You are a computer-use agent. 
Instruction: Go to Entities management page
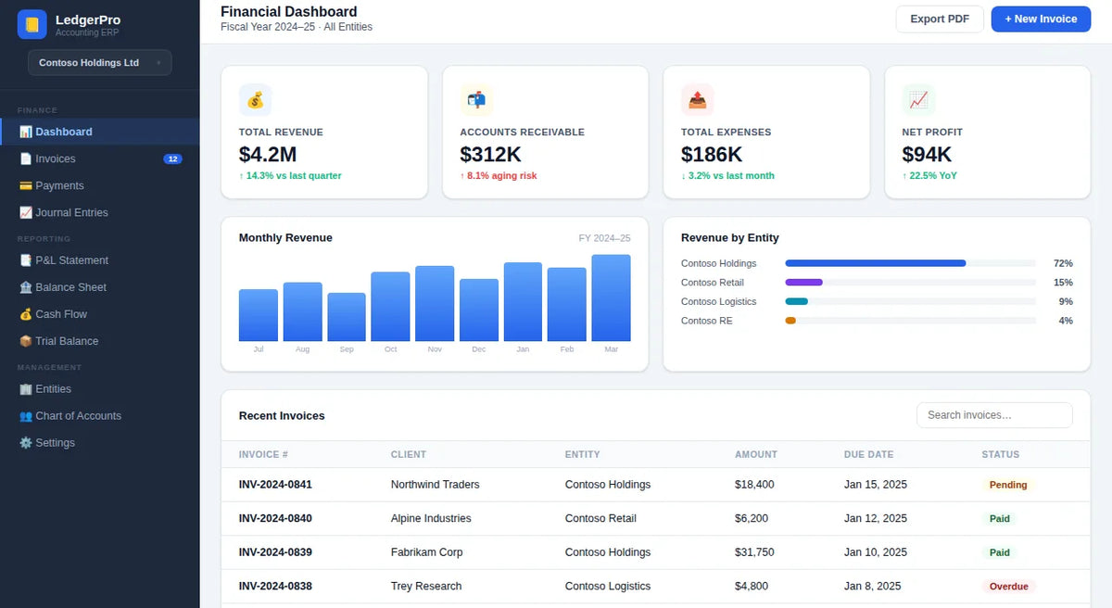pyautogui.click(x=99, y=389)
